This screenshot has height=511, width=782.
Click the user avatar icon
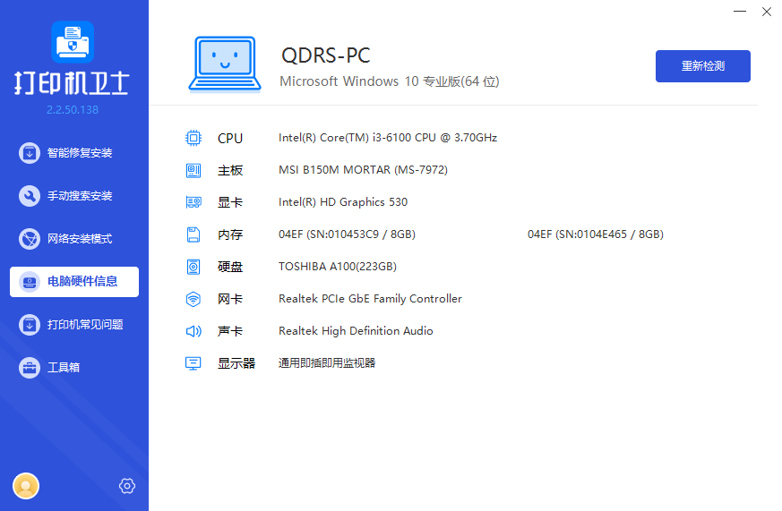pos(26,486)
